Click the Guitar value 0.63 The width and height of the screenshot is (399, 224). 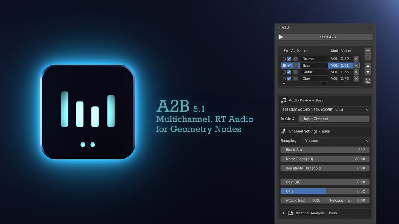click(345, 72)
